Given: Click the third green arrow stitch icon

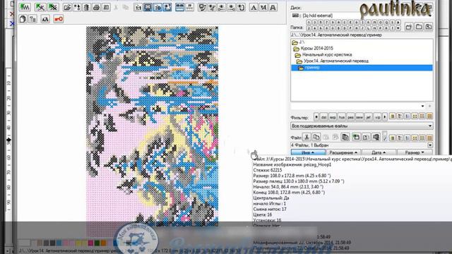Looking at the screenshot, I should (x=53, y=8).
